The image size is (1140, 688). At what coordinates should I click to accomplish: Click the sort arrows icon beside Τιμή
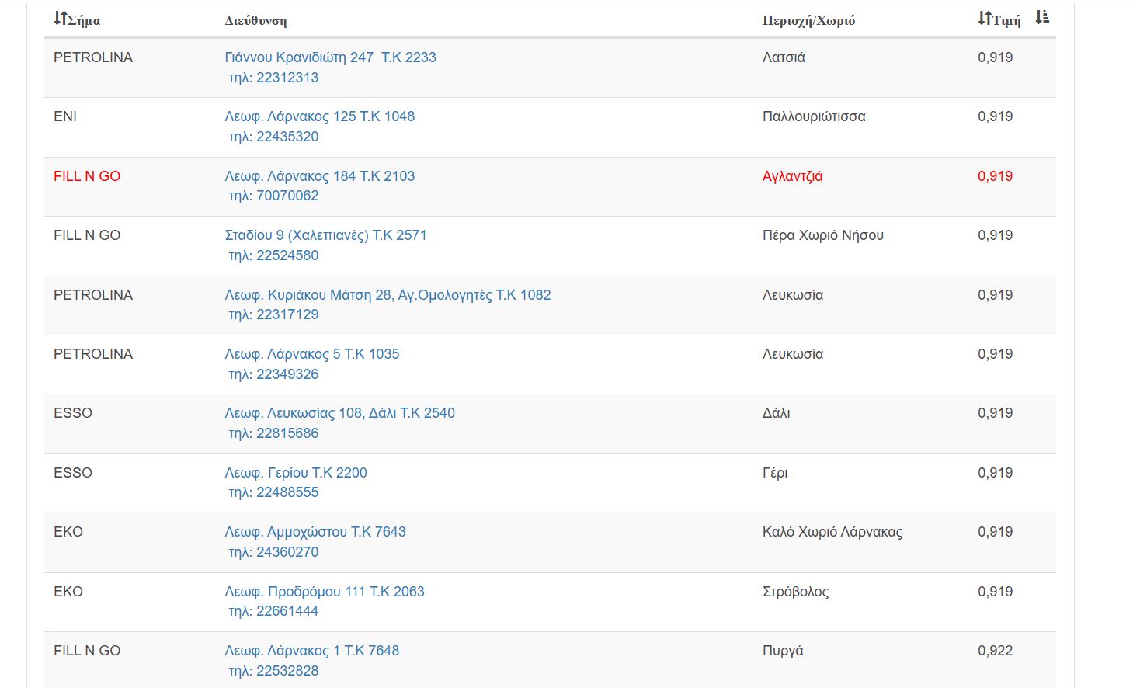[x=984, y=18]
